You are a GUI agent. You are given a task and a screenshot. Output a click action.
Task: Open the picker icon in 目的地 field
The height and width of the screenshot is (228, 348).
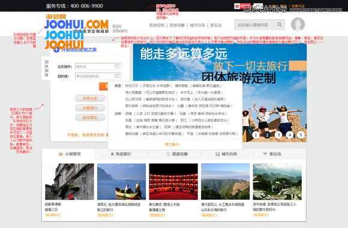click(118, 76)
